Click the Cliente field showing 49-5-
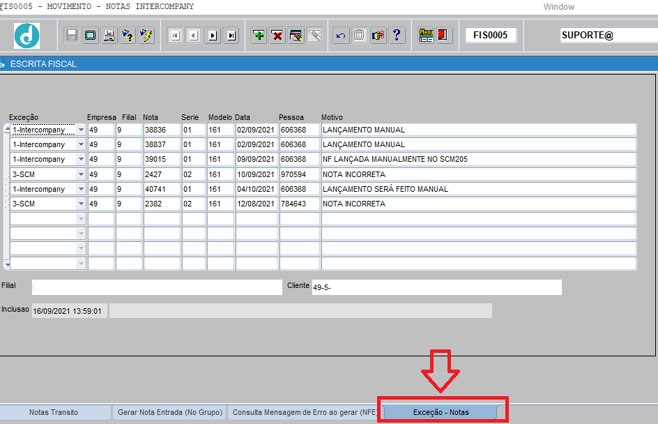Screen dimensions: 658x424 point(436,287)
